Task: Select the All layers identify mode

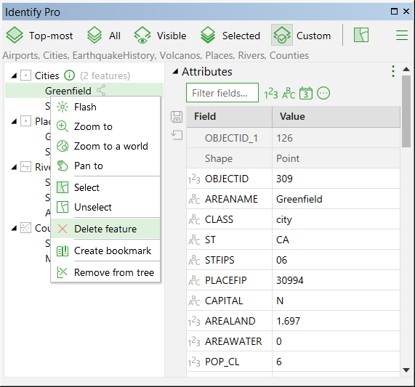Action: [104, 36]
